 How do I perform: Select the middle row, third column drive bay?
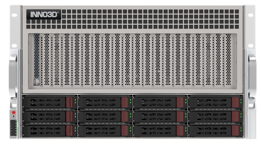pos(160,116)
